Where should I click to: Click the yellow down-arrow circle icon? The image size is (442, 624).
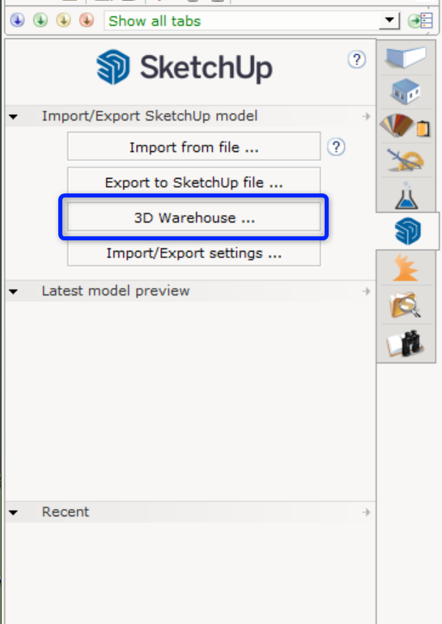coord(64,20)
